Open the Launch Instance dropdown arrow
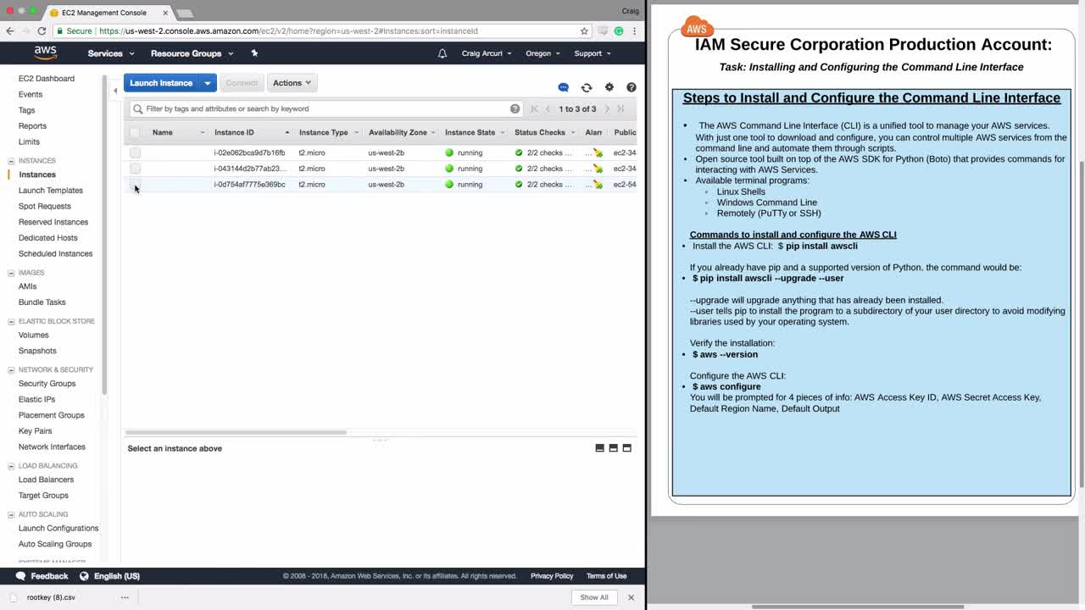 (x=208, y=83)
